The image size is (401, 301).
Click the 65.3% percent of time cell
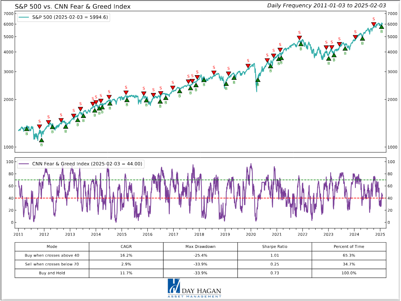point(349,255)
